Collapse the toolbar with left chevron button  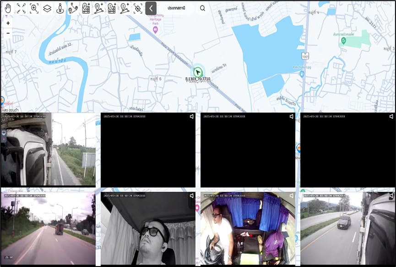pyautogui.click(x=151, y=8)
